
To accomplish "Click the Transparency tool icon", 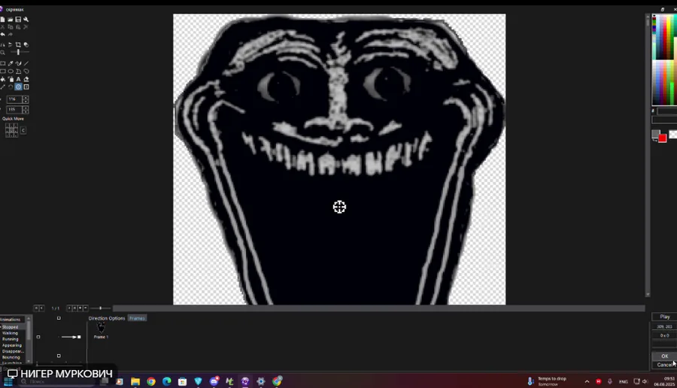I will coord(26,44).
